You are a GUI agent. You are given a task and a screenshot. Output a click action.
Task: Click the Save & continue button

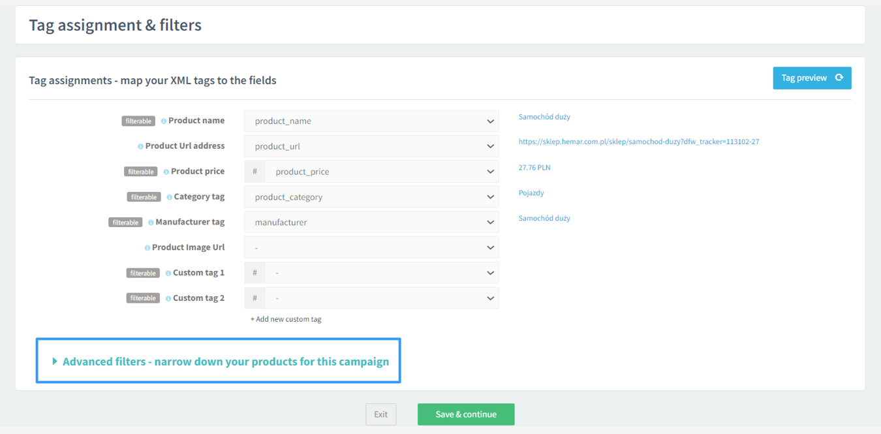[x=465, y=414]
